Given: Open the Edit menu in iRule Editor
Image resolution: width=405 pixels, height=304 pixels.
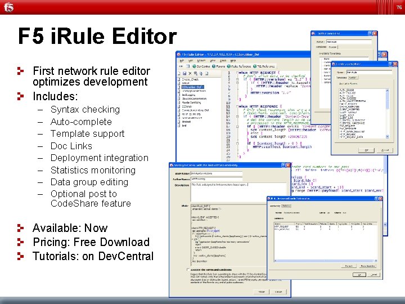Looking at the screenshot, I should [191, 60].
